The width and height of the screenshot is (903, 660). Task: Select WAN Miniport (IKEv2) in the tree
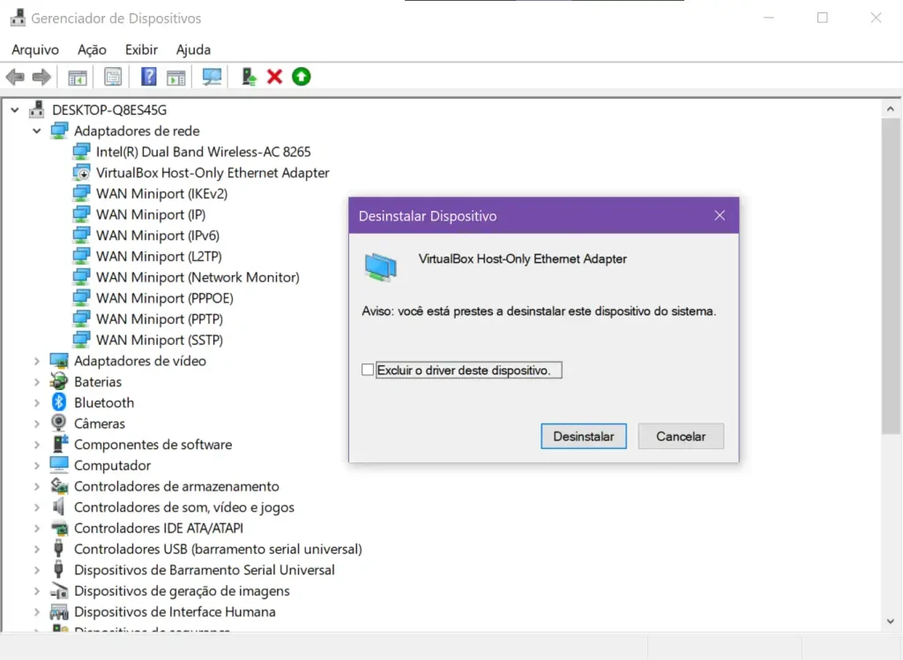tap(162, 193)
